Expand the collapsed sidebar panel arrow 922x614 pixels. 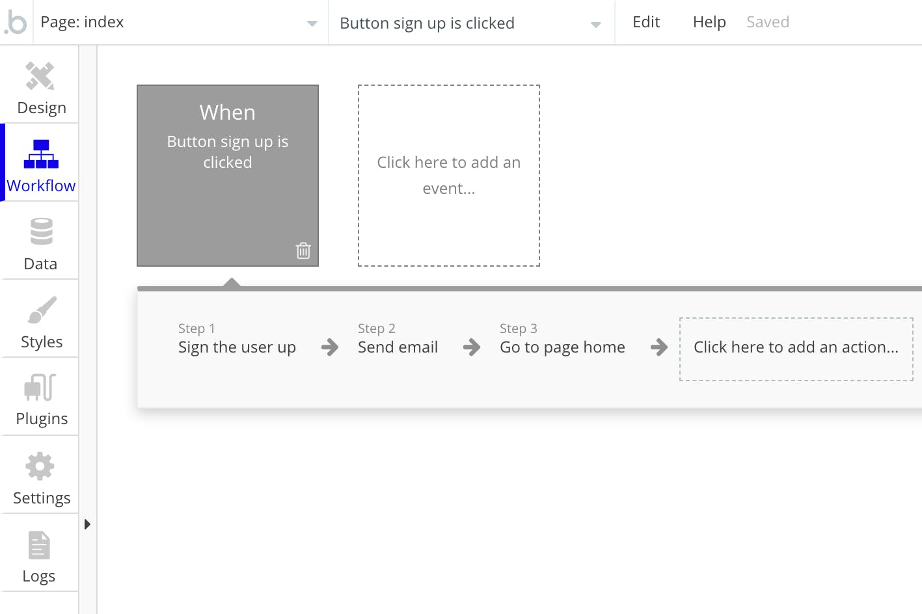click(x=87, y=524)
